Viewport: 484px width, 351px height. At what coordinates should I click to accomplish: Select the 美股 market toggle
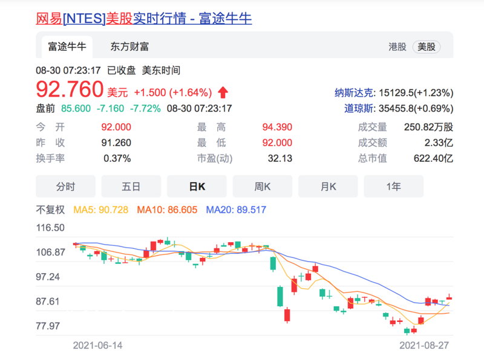pos(427,47)
